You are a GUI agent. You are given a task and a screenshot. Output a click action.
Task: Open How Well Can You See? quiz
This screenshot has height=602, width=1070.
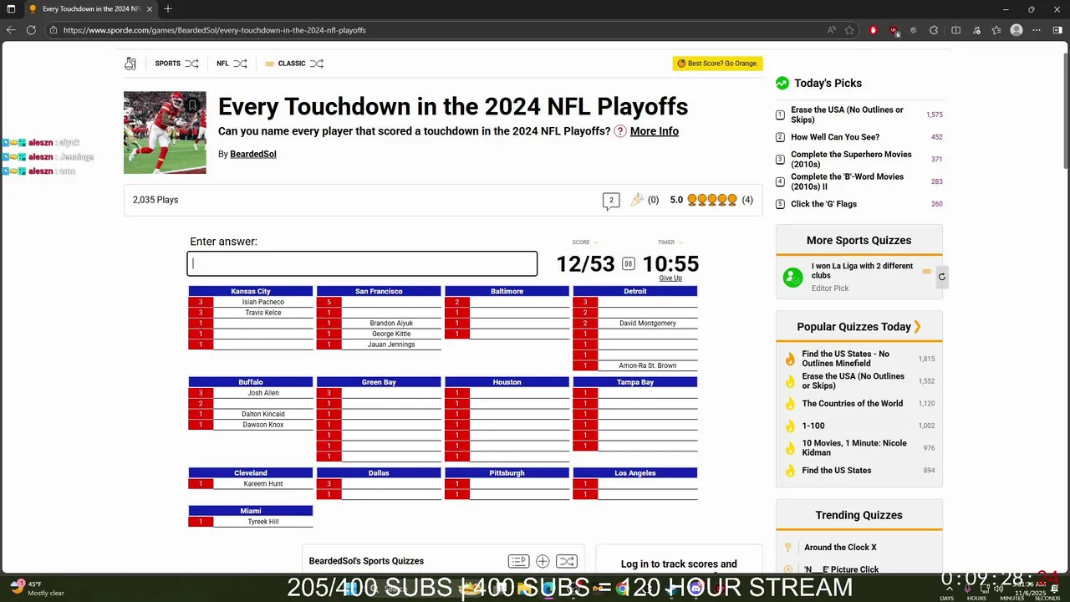pyautogui.click(x=835, y=137)
